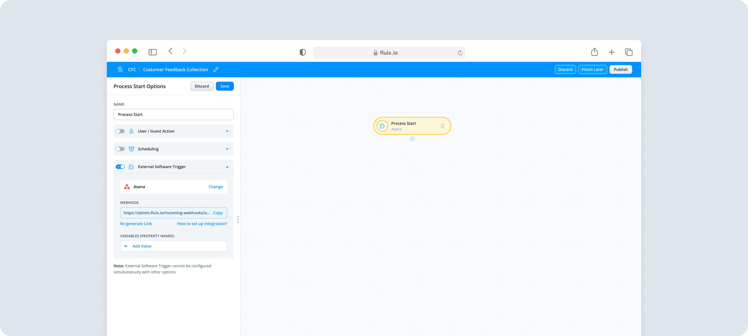Toggle the browser sidebar icon
The image size is (748, 336).
pyautogui.click(x=153, y=52)
